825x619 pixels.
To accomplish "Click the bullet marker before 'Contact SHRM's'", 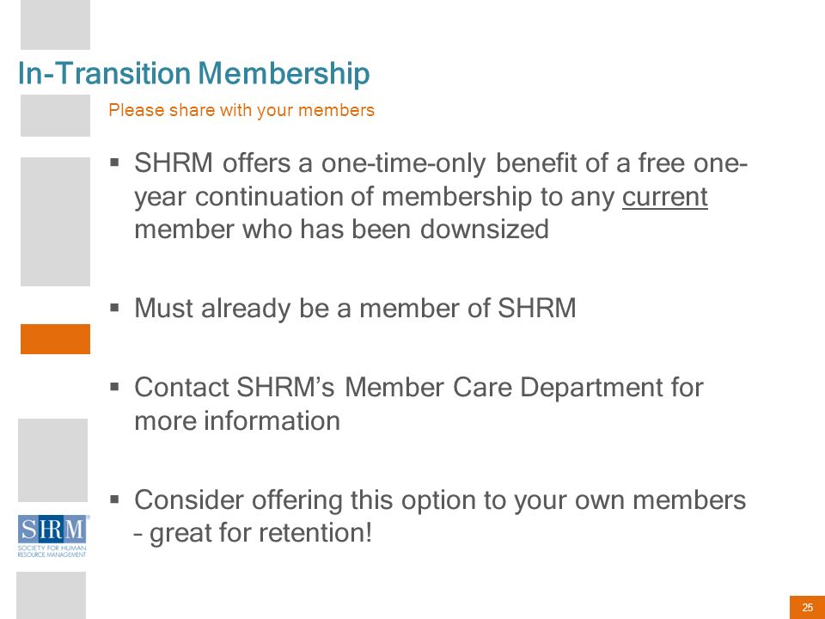I will click(114, 387).
